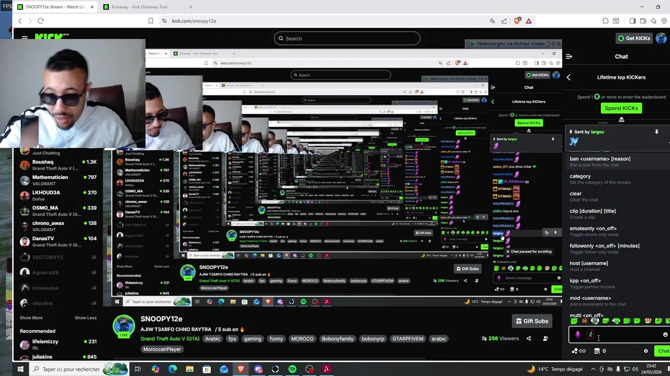Expand sidebar with Show More

point(31,318)
